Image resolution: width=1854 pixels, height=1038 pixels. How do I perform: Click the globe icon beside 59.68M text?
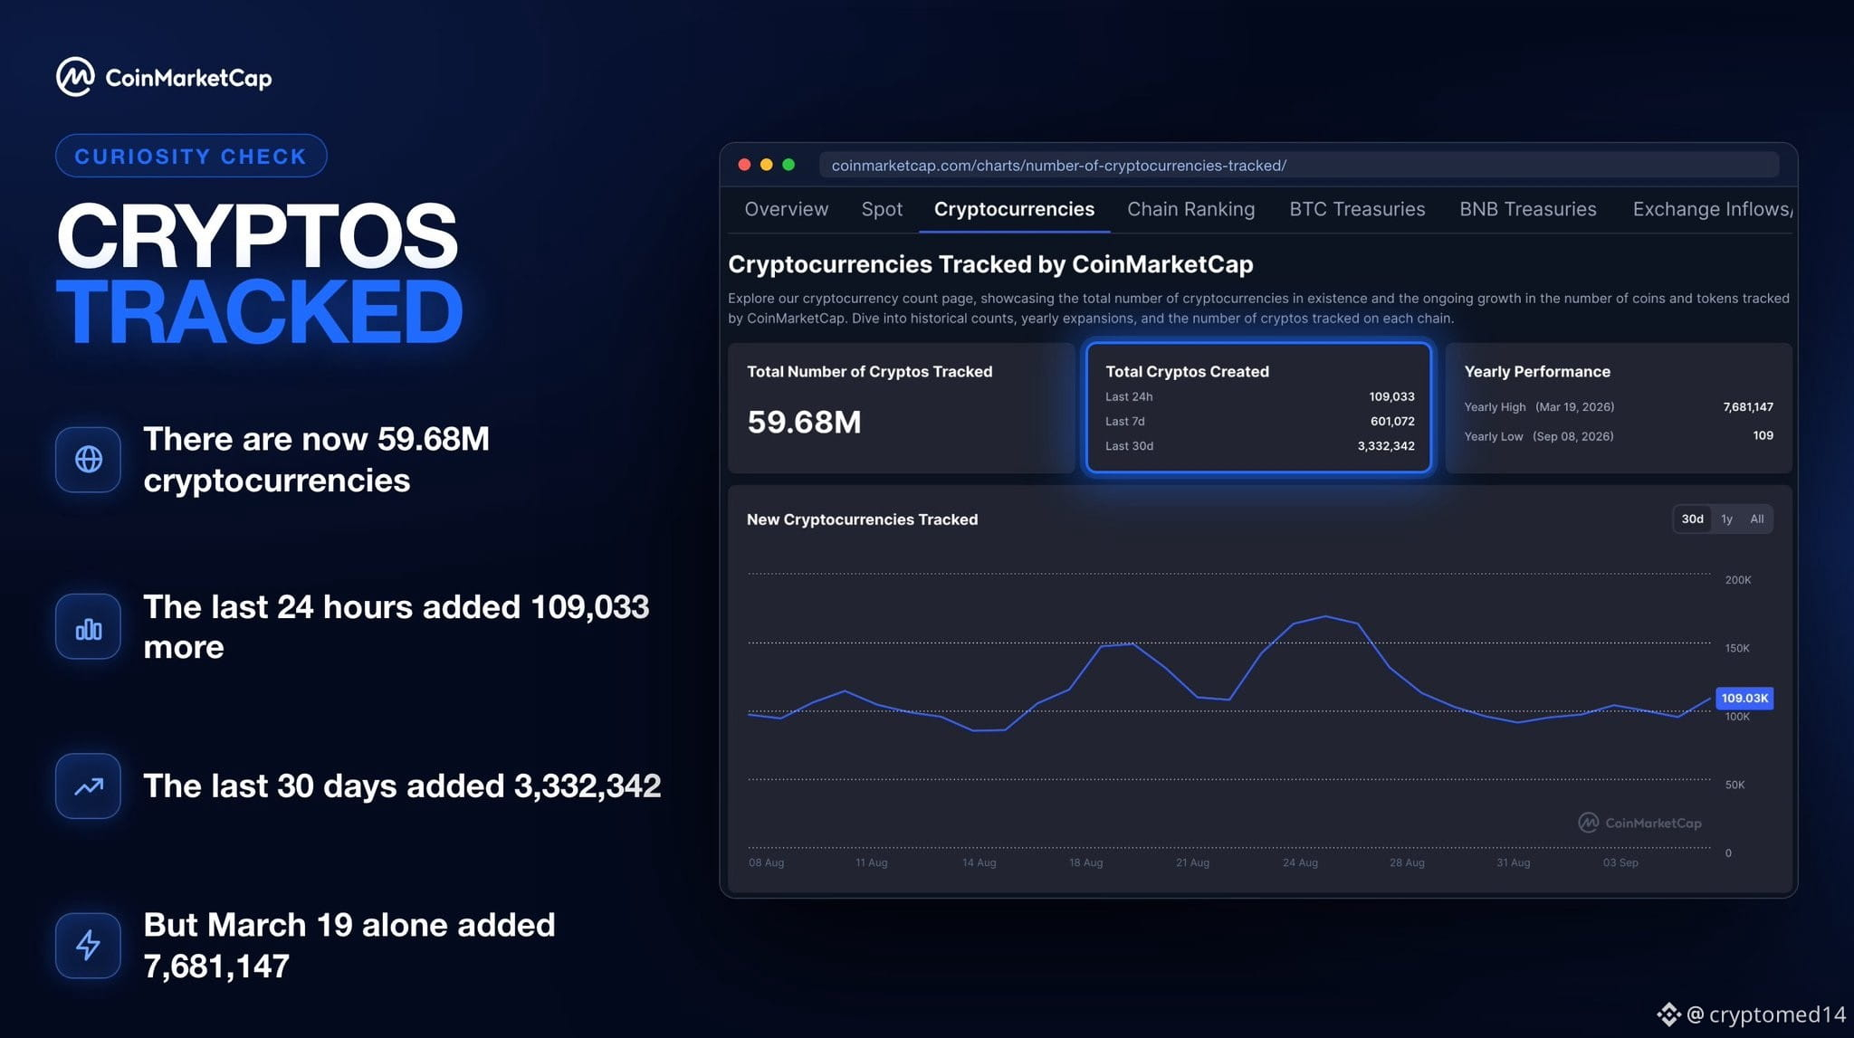(x=88, y=460)
